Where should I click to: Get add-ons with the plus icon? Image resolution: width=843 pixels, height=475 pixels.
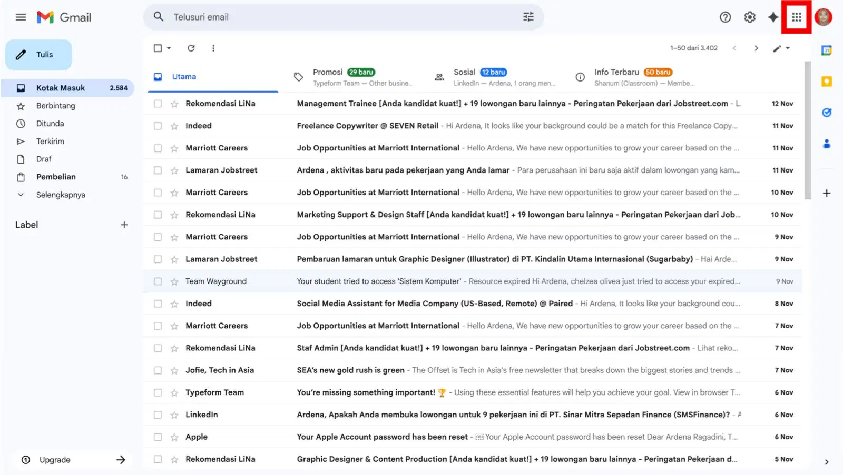(x=827, y=193)
